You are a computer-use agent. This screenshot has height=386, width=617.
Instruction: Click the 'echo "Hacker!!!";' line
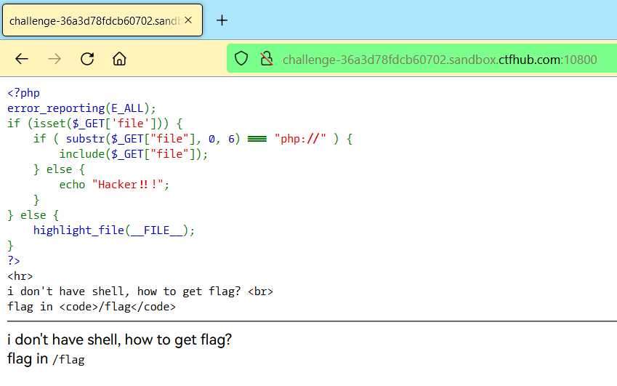click(114, 185)
